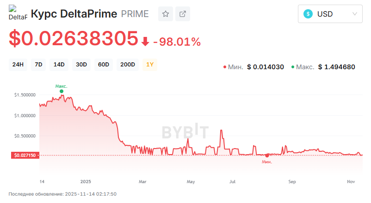The image size is (371, 203).
Task: Show the 30D price chart
Action: click(x=81, y=65)
